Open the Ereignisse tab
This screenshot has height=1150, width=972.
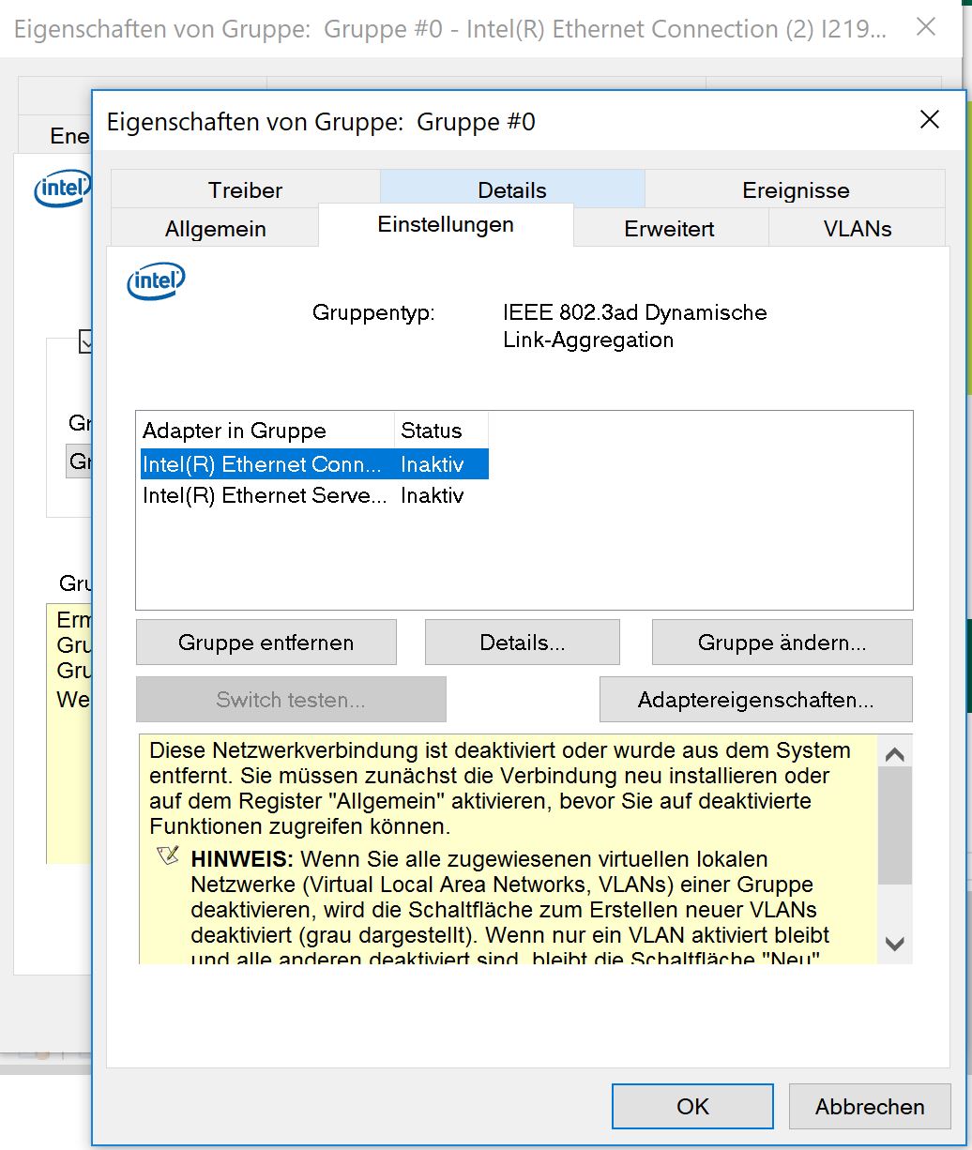click(796, 189)
